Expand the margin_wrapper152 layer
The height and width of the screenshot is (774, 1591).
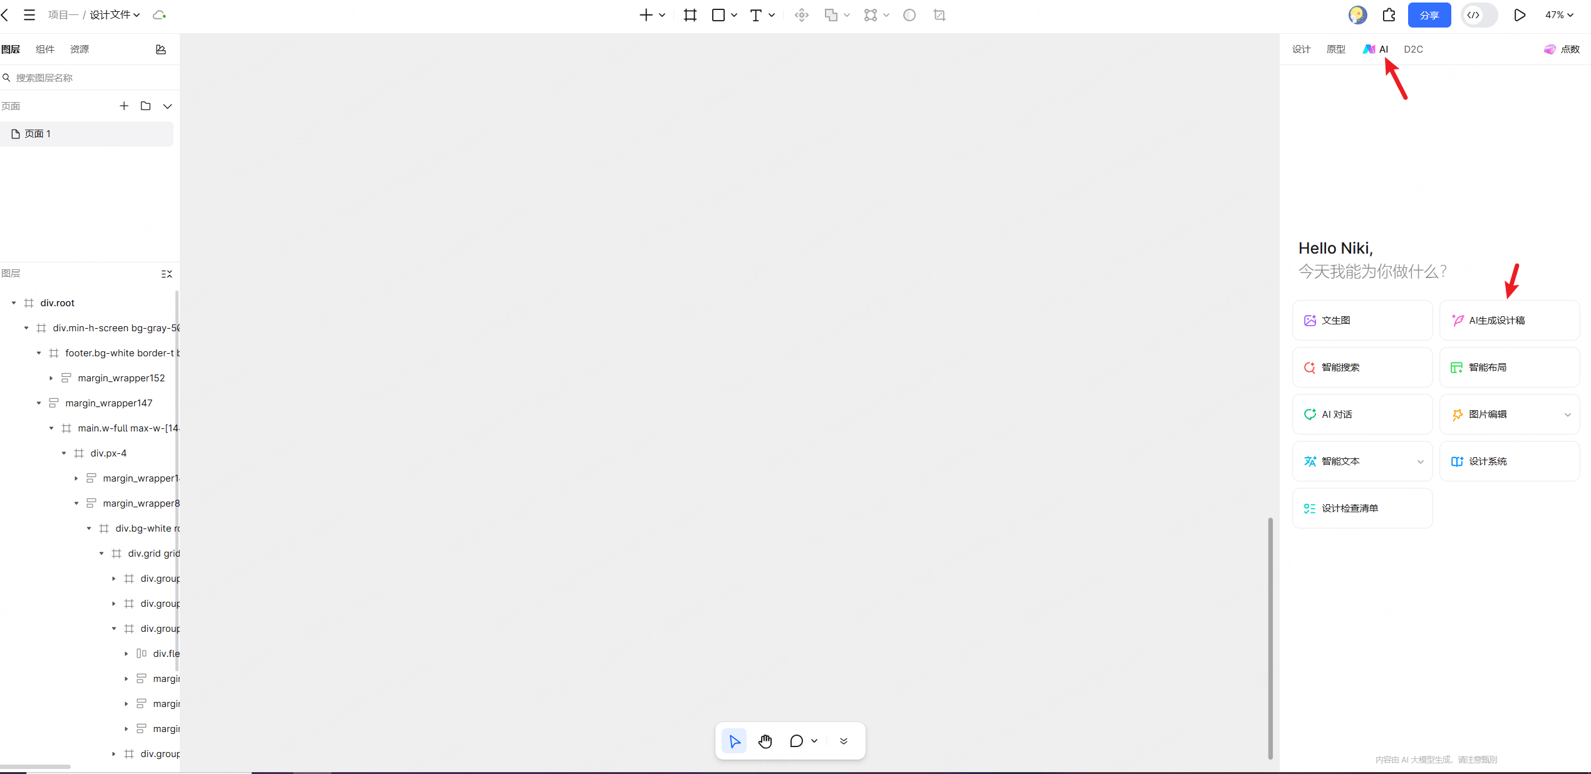(x=51, y=378)
